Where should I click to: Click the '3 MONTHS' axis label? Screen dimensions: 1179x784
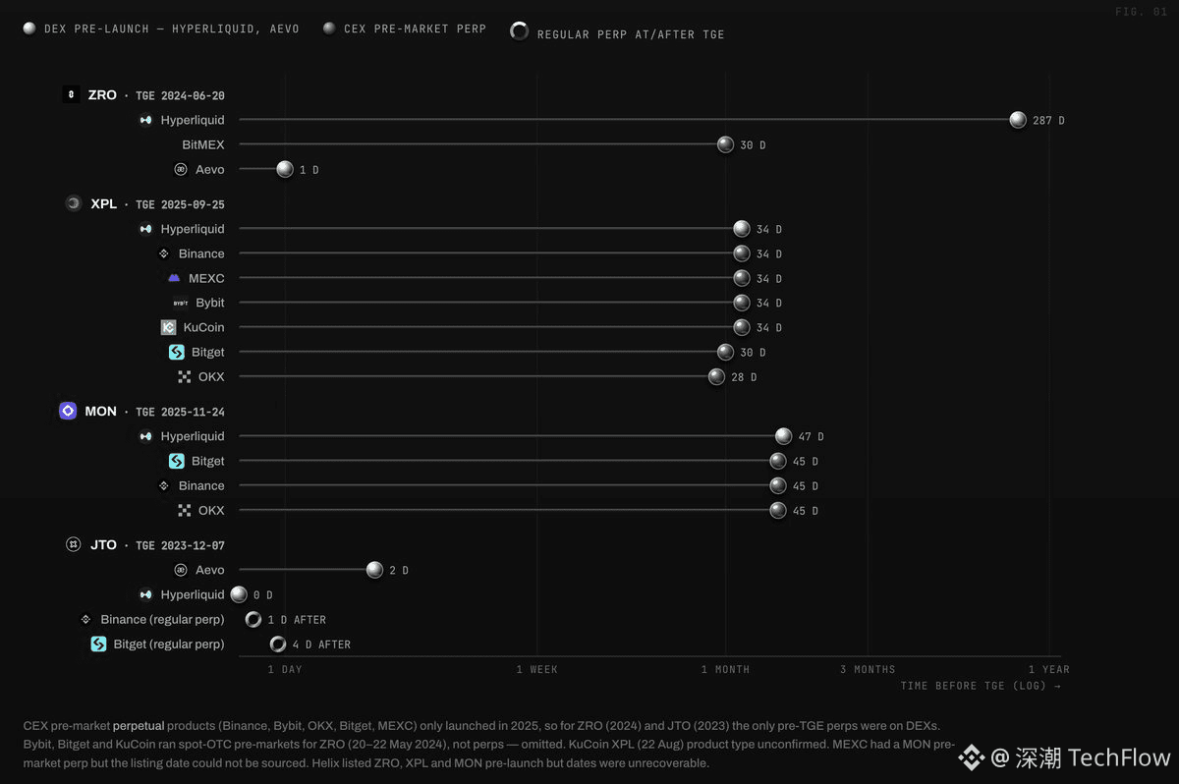pos(868,669)
